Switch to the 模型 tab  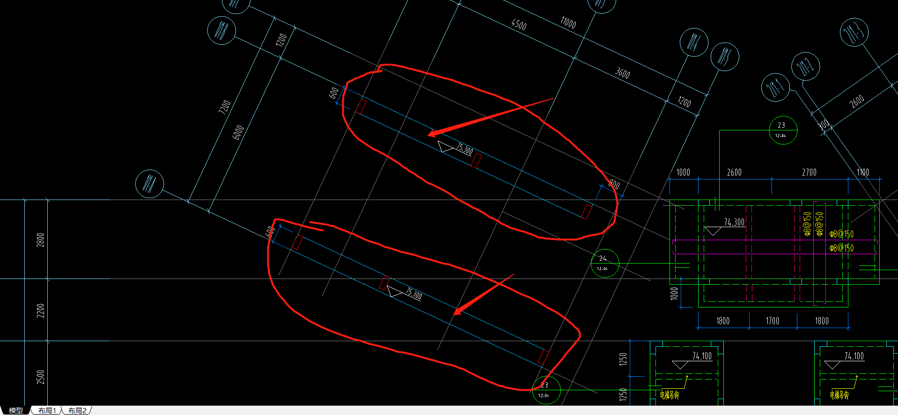pyautogui.click(x=15, y=410)
